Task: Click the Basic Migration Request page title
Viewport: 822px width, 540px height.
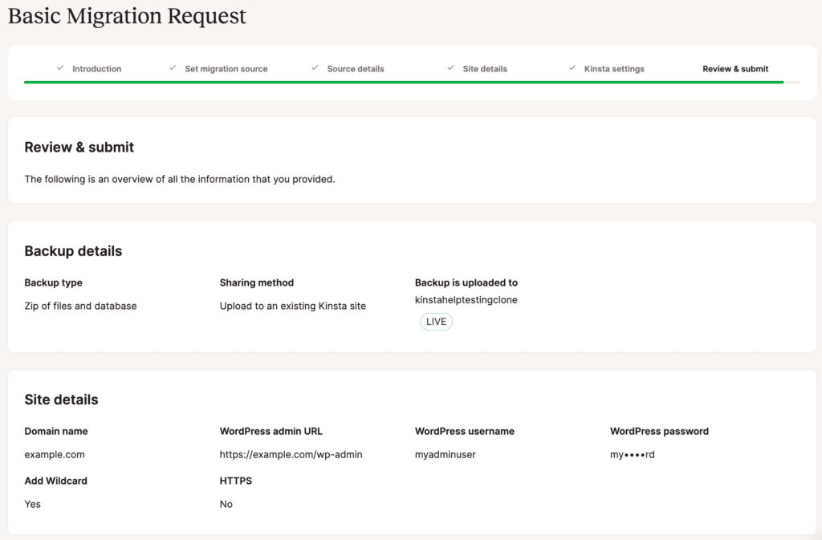Action: coord(127,16)
